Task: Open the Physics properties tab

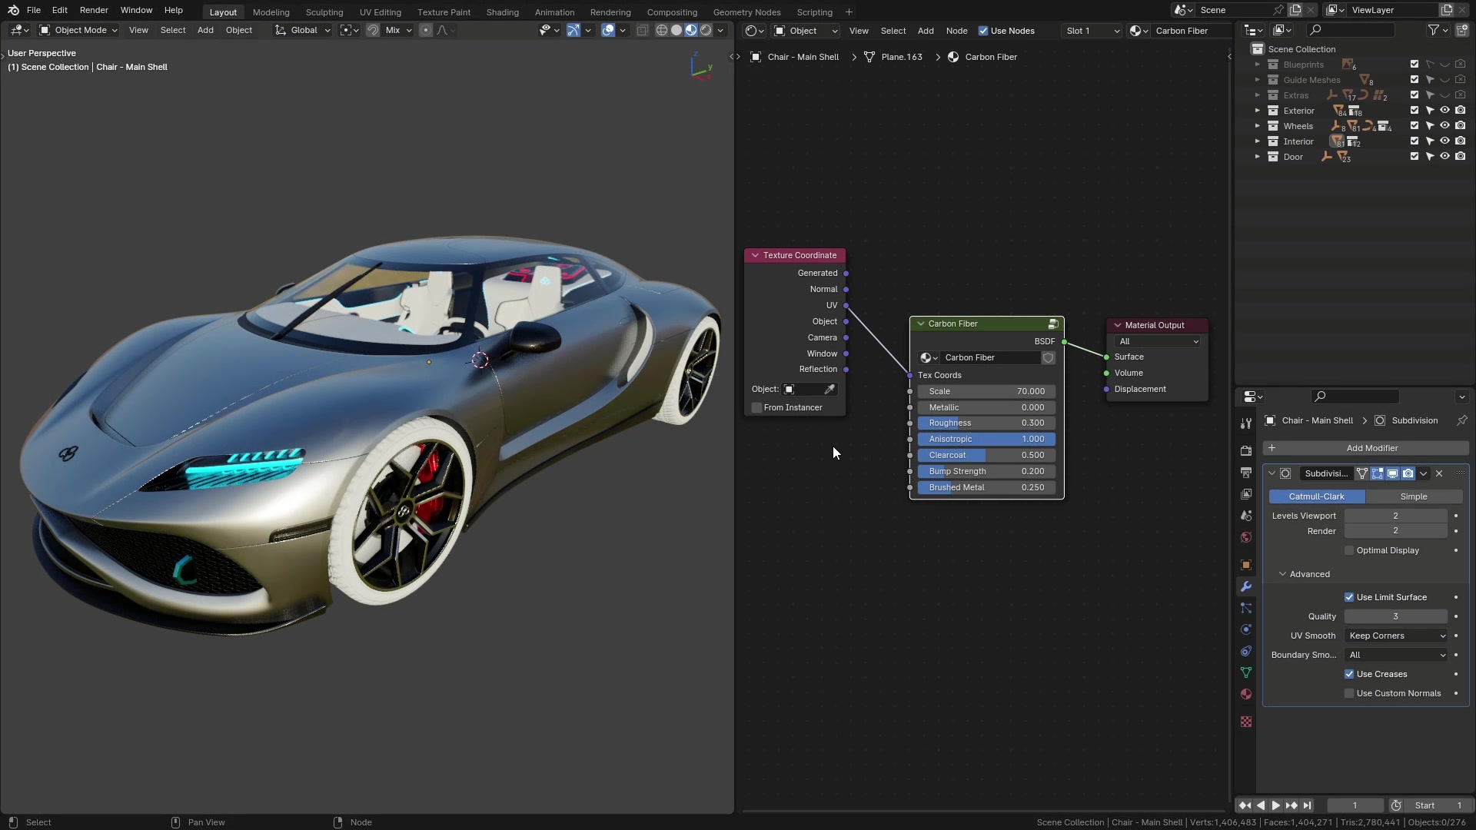Action: click(x=1246, y=629)
